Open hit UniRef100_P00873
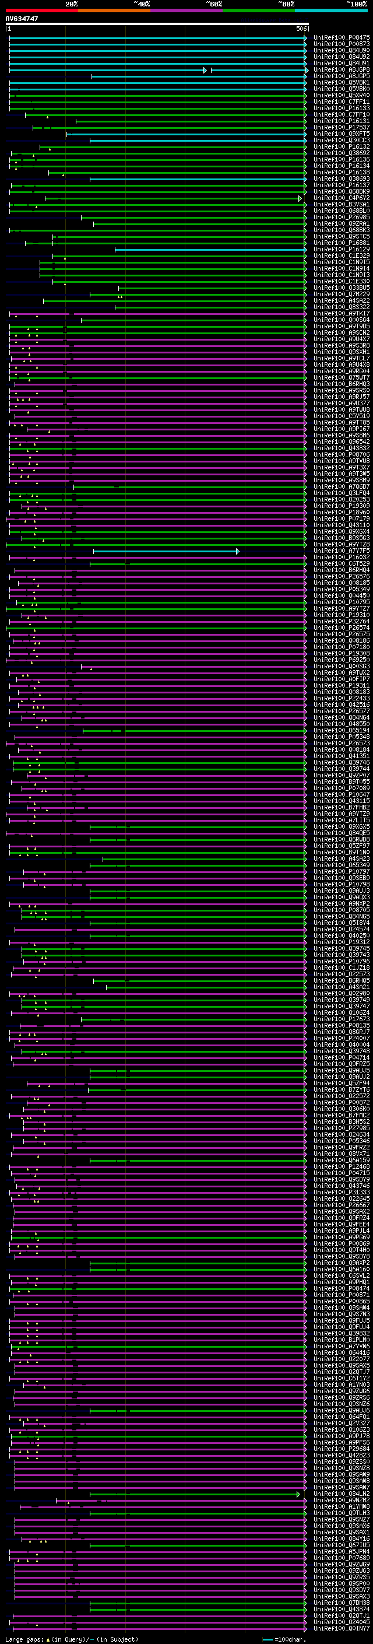 coord(342,44)
